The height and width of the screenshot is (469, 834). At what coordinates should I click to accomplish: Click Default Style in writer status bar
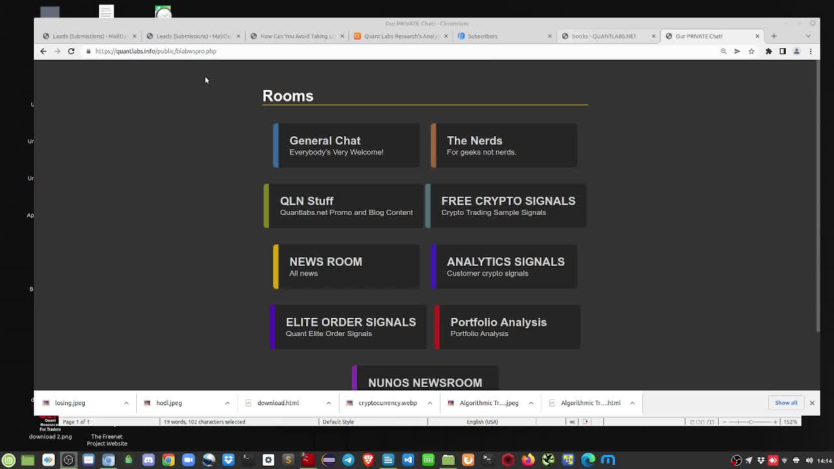338,421
